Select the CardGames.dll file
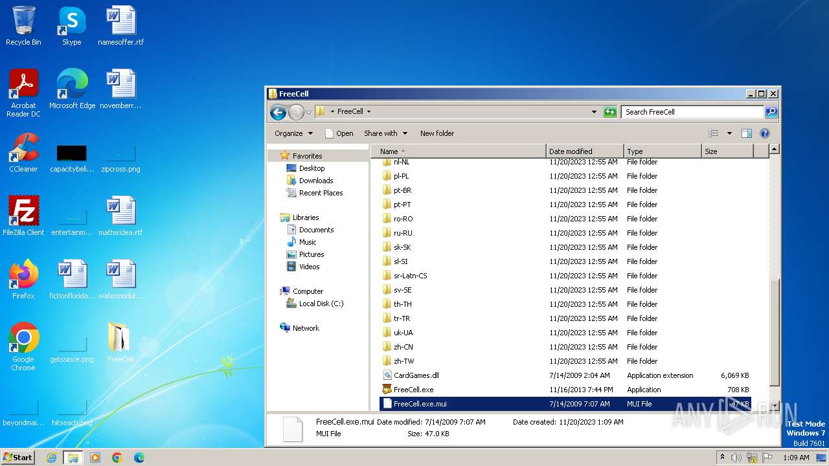Screen dimensions: 829x466 (x=565, y=375)
